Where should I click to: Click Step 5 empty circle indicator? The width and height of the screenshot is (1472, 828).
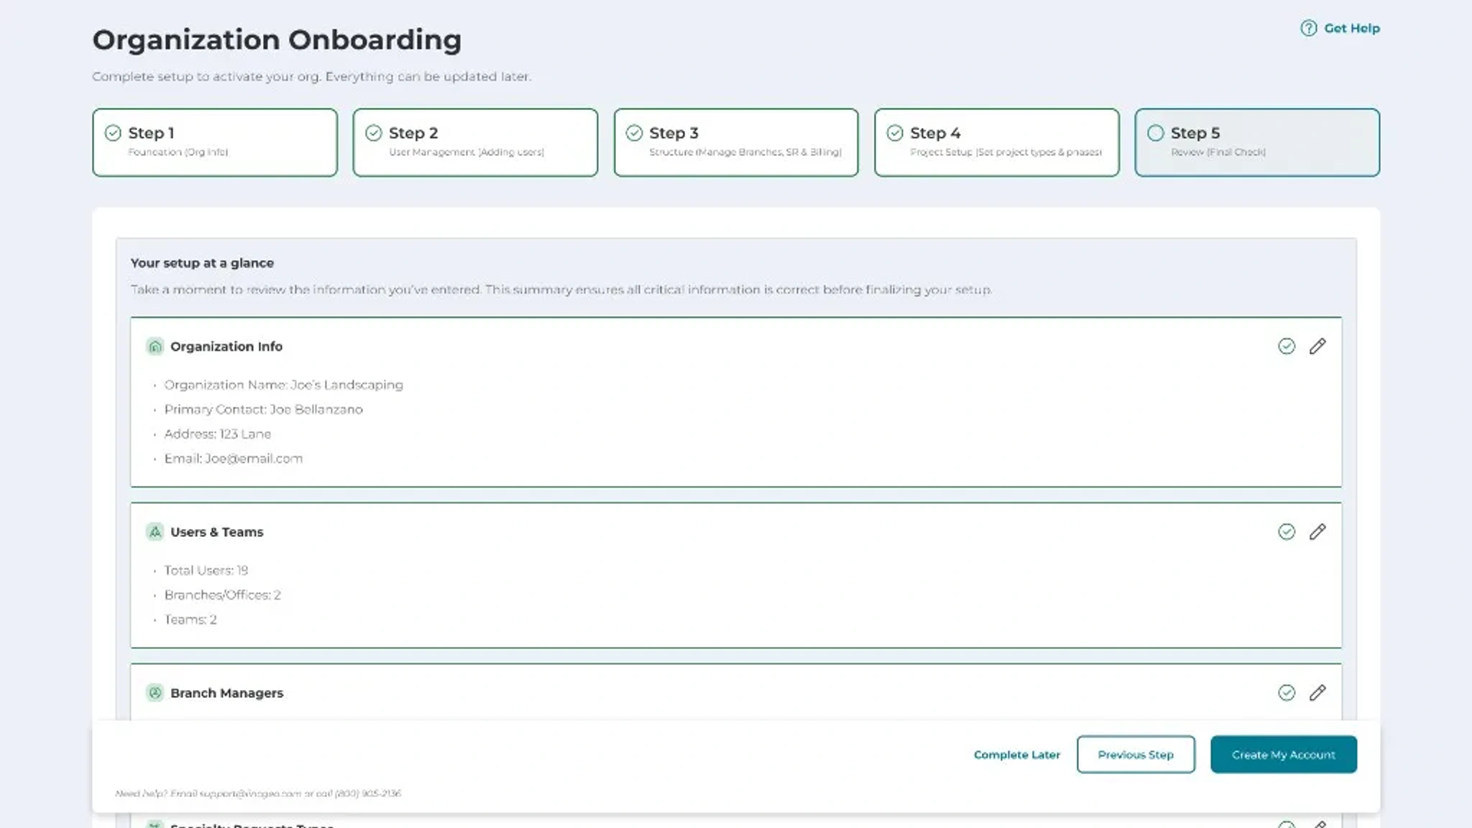point(1155,133)
